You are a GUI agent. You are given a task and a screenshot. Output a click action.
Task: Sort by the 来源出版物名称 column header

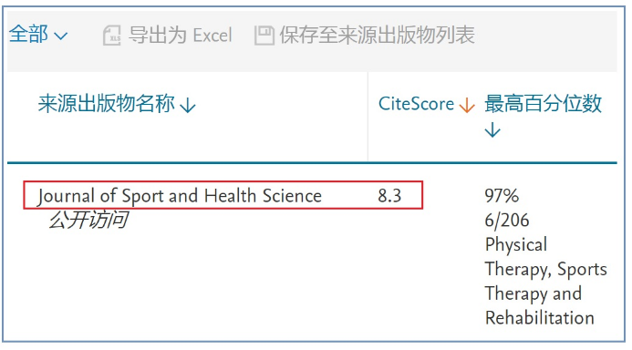click(x=107, y=104)
